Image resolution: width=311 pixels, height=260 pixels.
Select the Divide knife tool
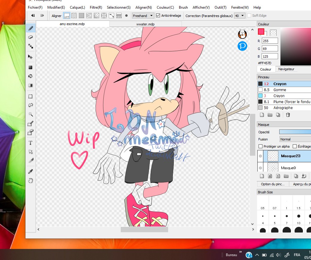pyautogui.click(x=31, y=160)
